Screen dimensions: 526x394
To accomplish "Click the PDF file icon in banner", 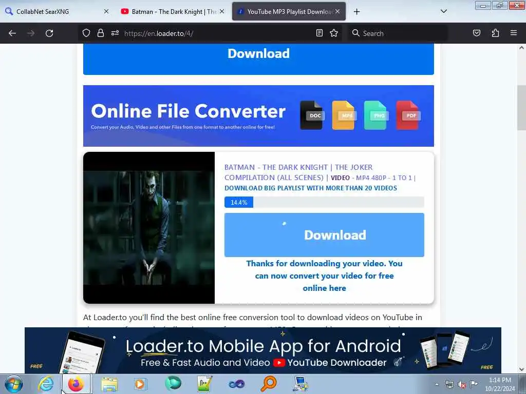I will pyautogui.click(x=408, y=115).
